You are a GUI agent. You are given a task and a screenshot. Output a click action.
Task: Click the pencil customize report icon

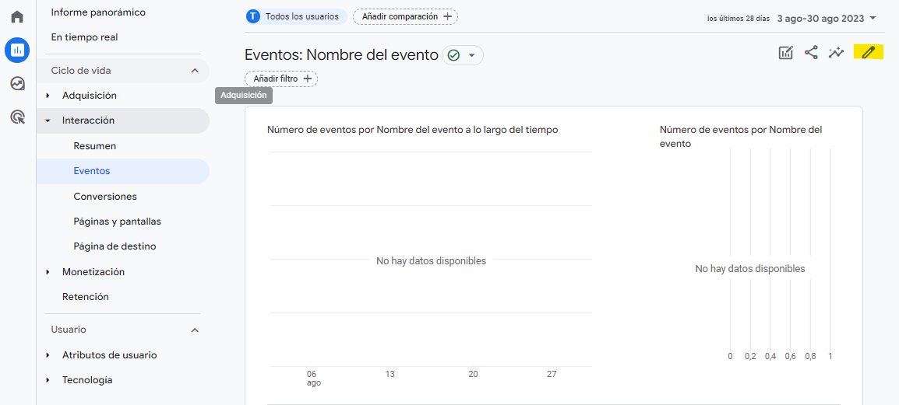(869, 53)
